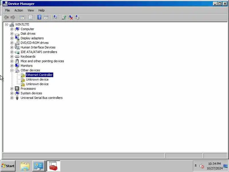Click Uninstall device toolbar icon with red X
The height and width of the screenshot is (172, 229).
(x=71, y=17)
